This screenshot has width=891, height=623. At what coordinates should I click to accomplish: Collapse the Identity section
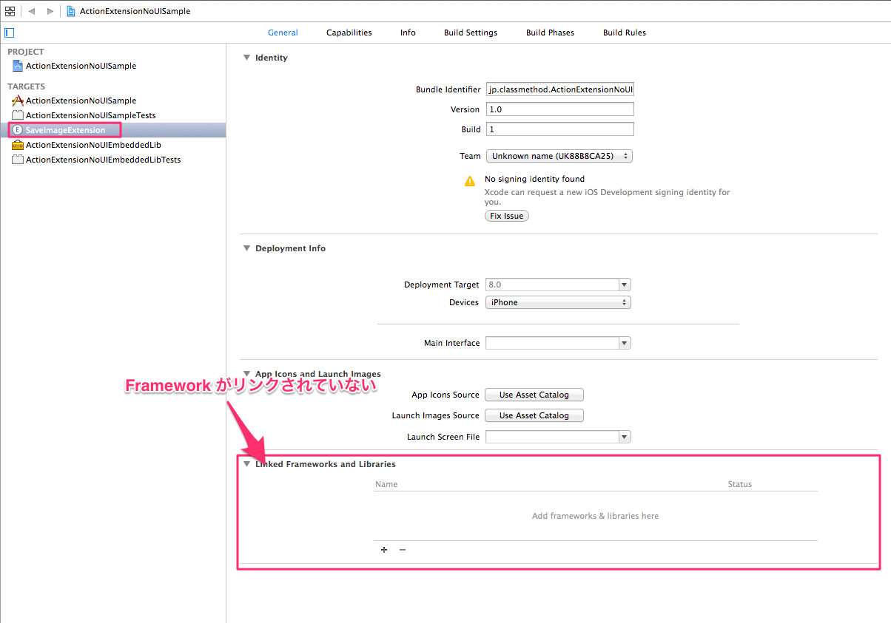[246, 57]
